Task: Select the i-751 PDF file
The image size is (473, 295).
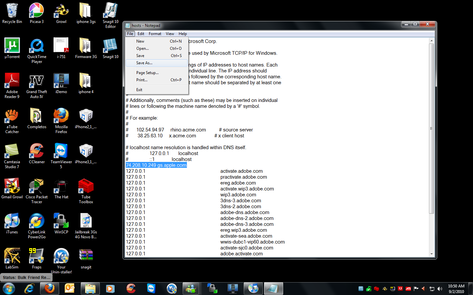Action: [61, 49]
